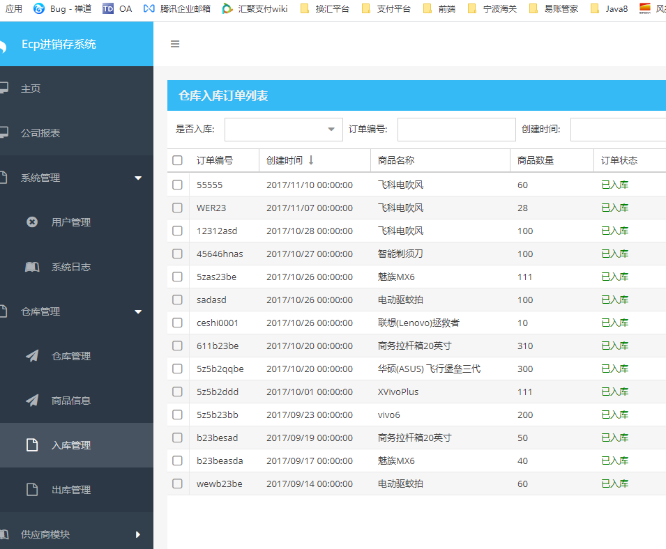Image resolution: width=666 pixels, height=549 pixels.
Task: Open the 换汇平台 bookmark folder
Action: tap(324, 8)
